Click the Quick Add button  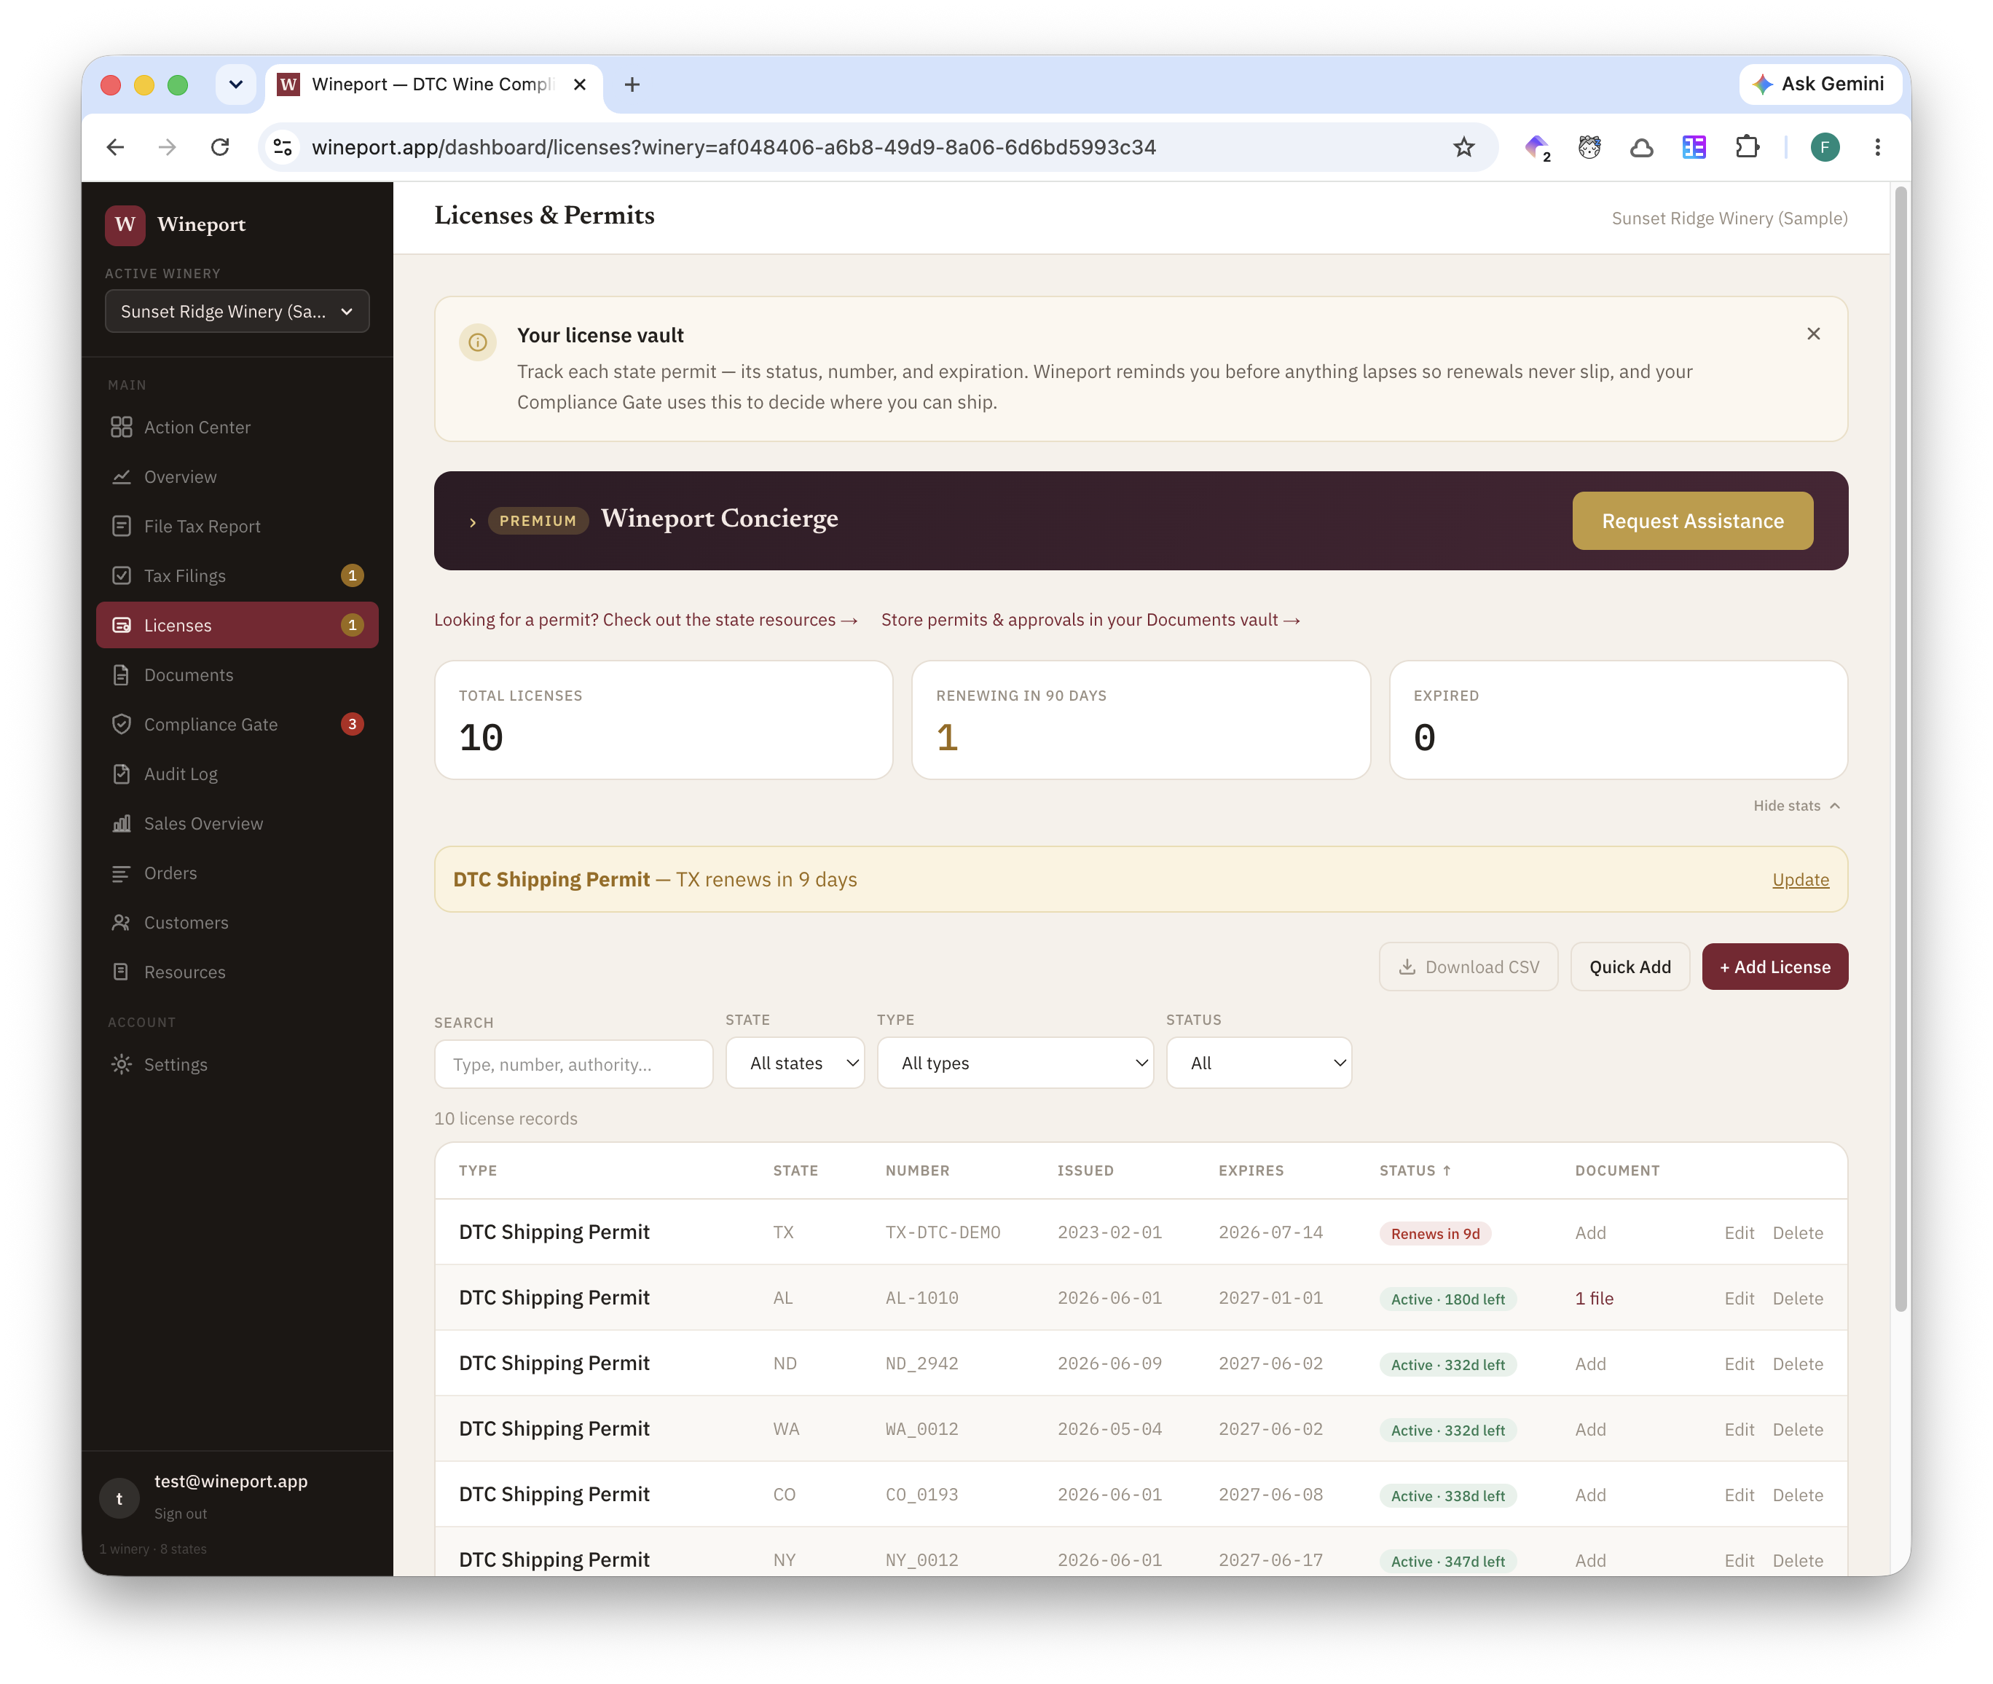pos(1630,967)
